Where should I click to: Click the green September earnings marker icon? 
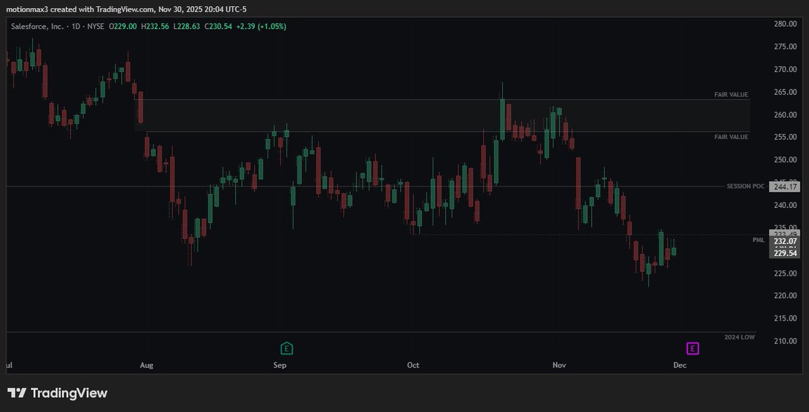coord(286,348)
